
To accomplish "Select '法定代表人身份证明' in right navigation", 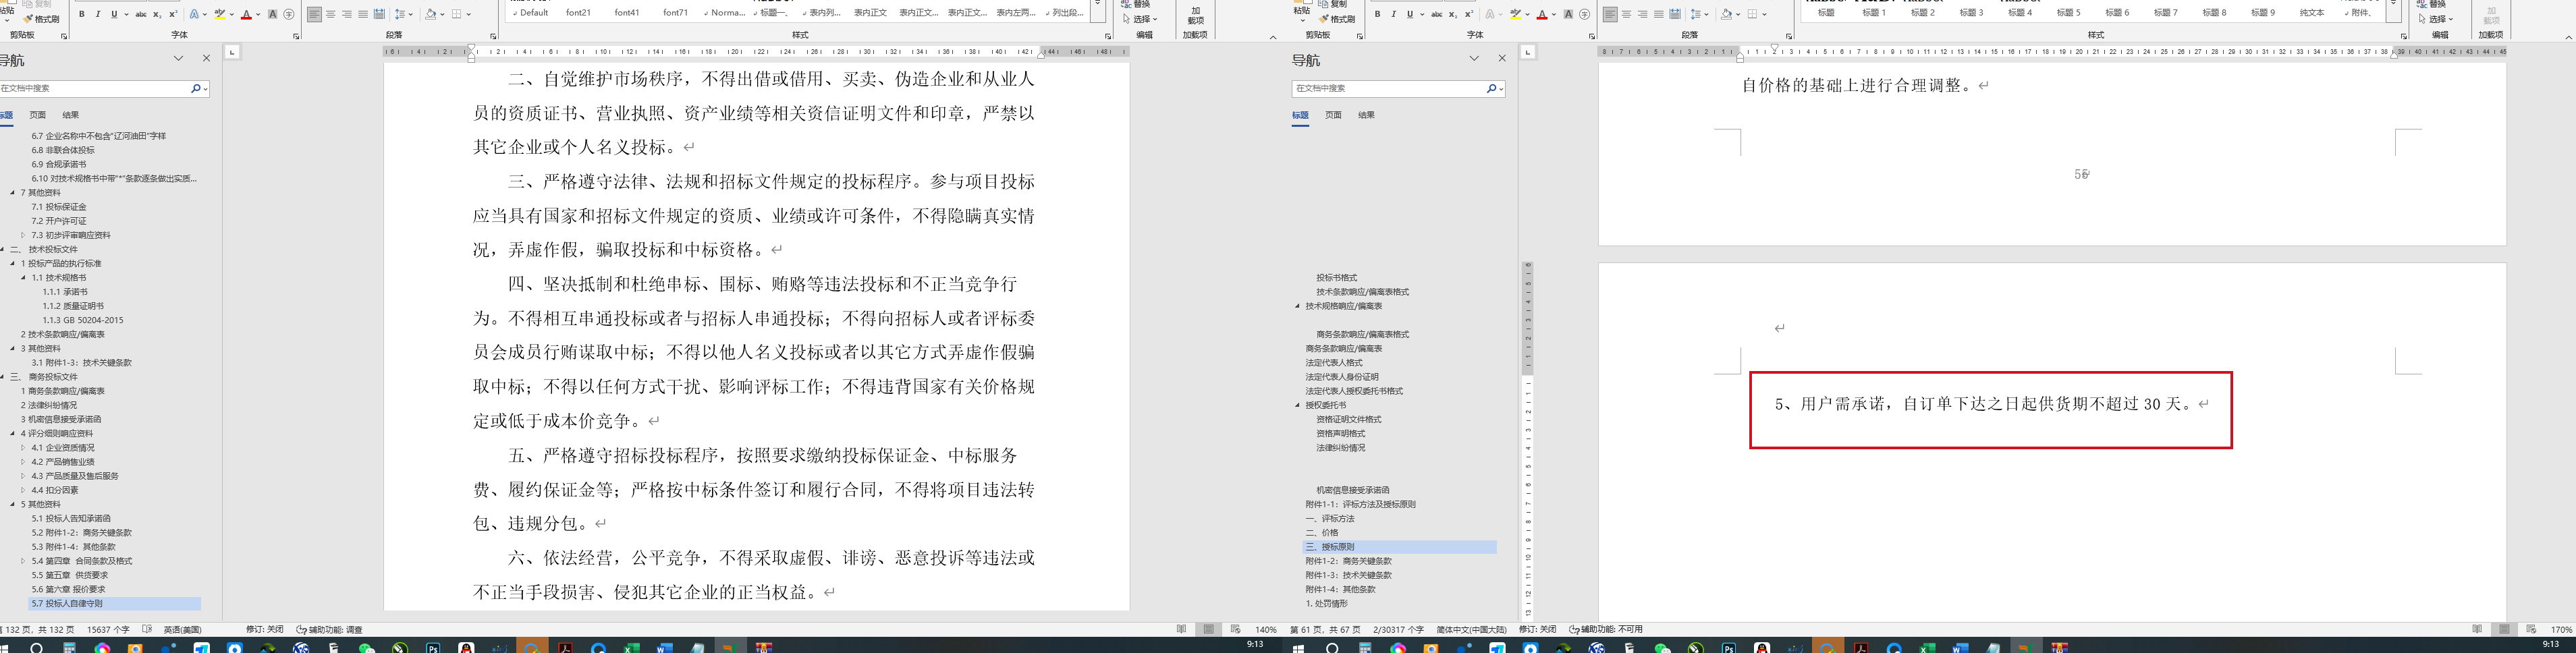I will 1342,377.
